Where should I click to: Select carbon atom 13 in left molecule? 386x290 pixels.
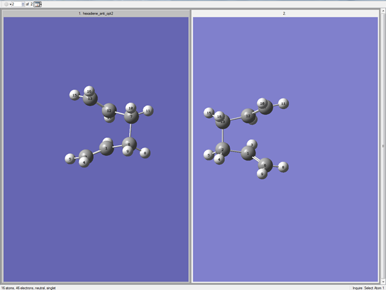(90, 98)
